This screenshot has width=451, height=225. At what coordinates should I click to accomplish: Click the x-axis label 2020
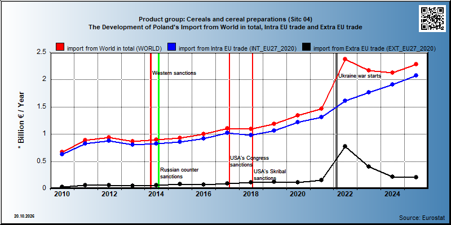point(298,194)
